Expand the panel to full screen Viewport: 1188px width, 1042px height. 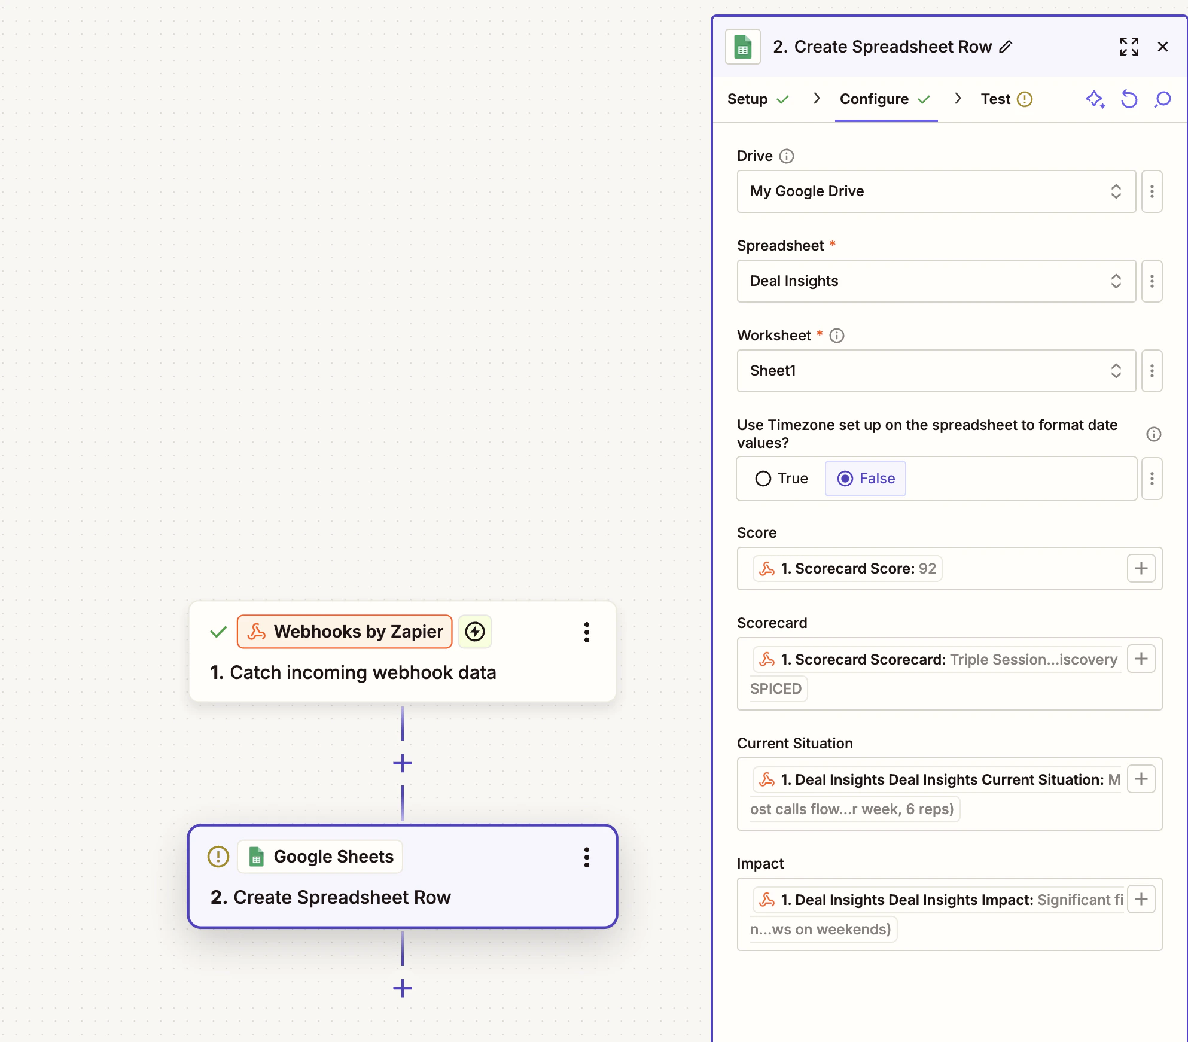[x=1129, y=47]
